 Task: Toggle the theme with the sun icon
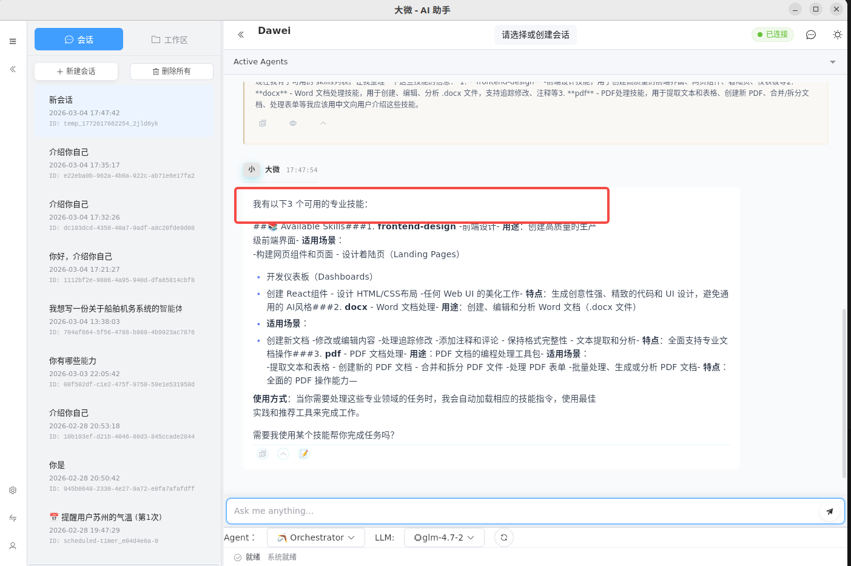[x=838, y=35]
